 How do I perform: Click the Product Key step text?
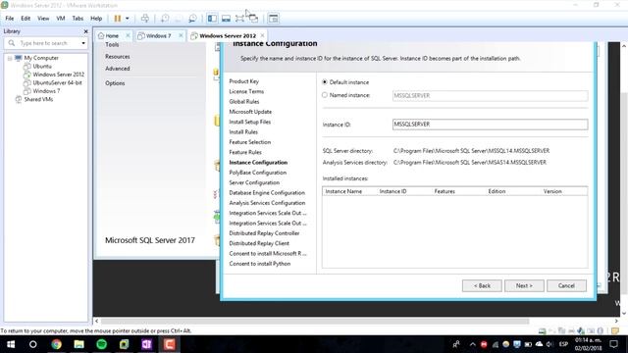(x=244, y=81)
